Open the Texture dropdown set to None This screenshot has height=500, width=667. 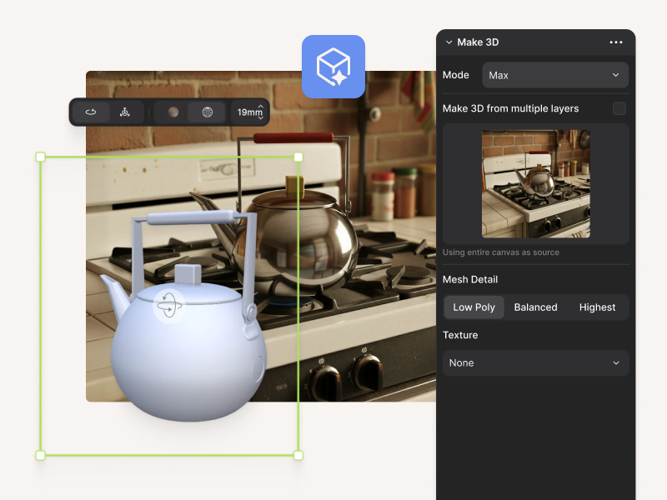535,363
